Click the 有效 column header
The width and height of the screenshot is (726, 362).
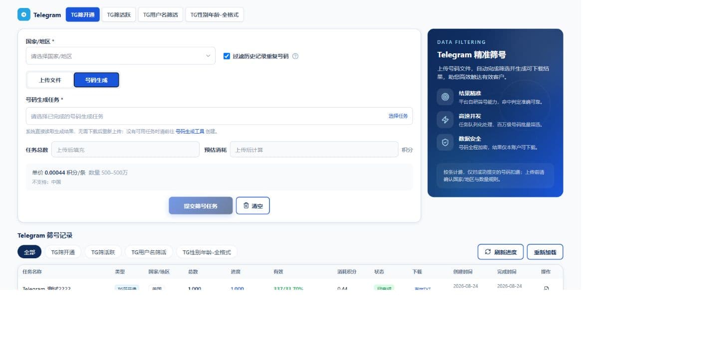(x=278, y=272)
